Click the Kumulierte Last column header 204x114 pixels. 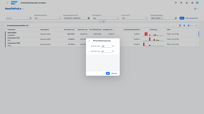click(x=69, y=29)
